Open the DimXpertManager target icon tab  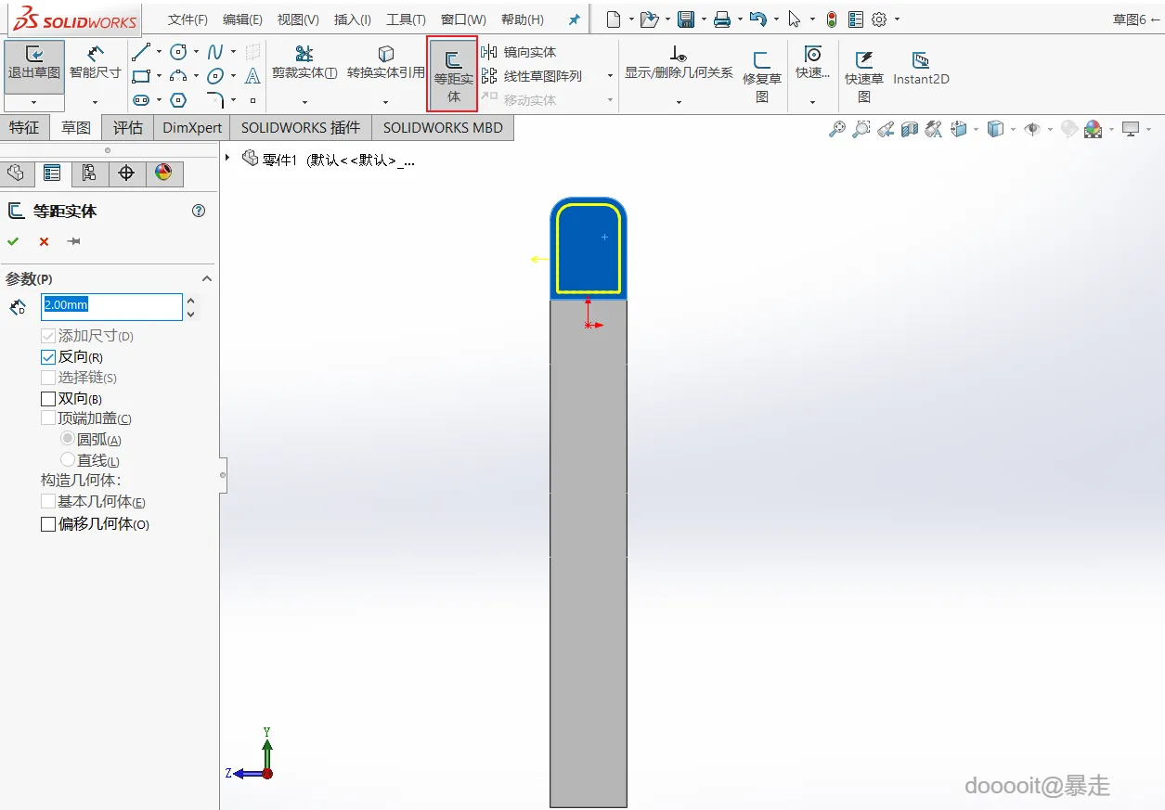tap(127, 174)
